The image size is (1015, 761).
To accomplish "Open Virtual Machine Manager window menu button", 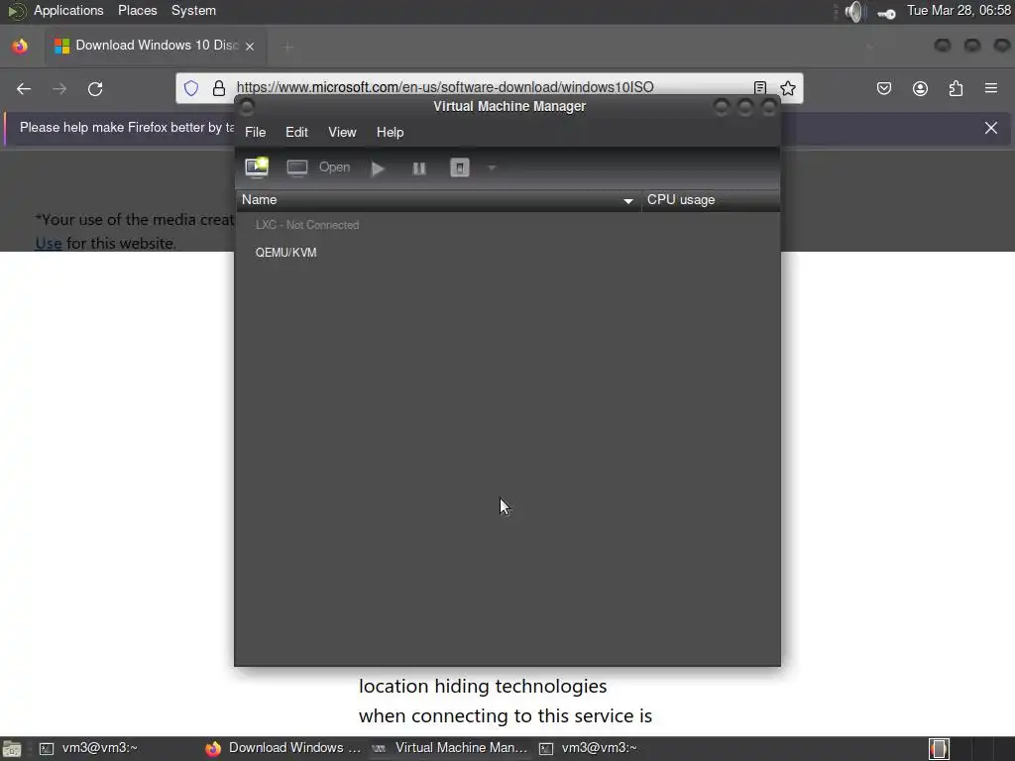I will pyautogui.click(x=247, y=107).
